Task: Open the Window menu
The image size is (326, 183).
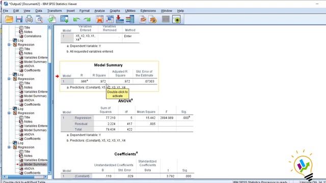Action: click(167, 11)
